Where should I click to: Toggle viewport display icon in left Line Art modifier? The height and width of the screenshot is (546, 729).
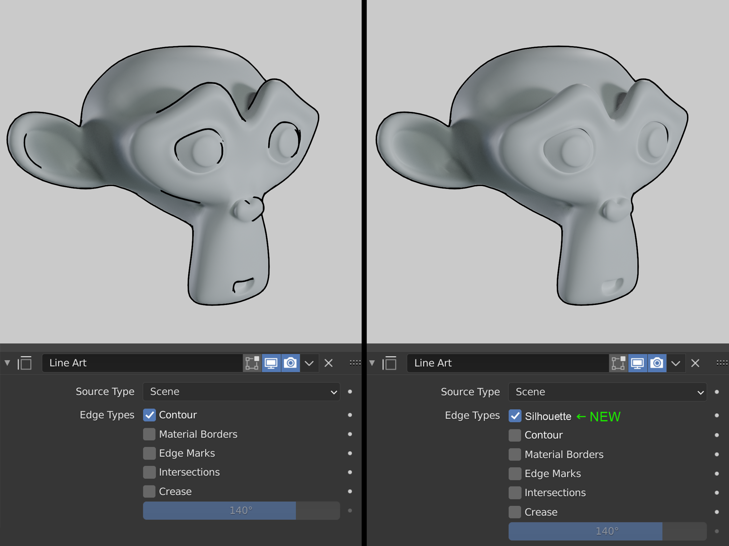271,363
